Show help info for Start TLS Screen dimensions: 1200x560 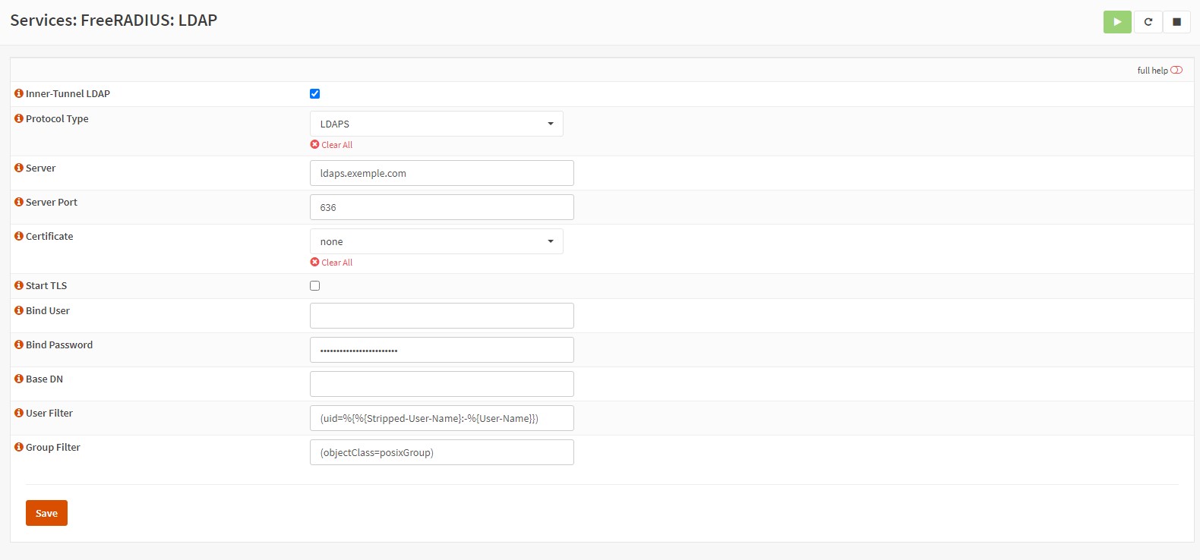tap(19, 285)
